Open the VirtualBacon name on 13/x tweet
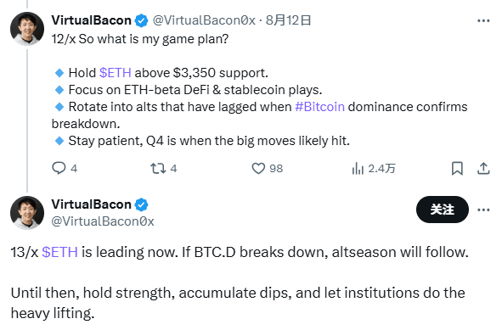This screenshot has height=330, width=502. pyautogui.click(x=91, y=204)
